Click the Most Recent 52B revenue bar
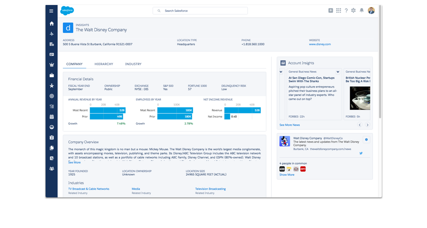This screenshot has height=228, width=427. tap(107, 110)
